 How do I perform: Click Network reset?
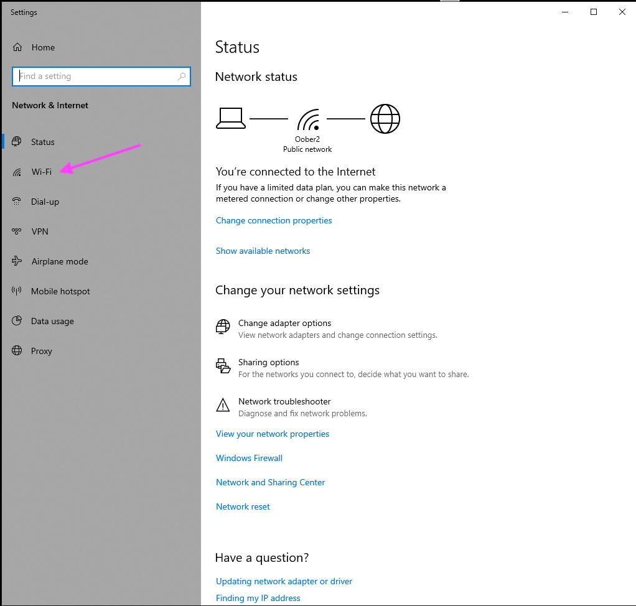pos(243,506)
